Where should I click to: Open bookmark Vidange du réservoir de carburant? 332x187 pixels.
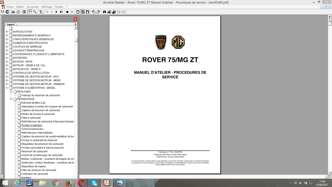coord(41,95)
